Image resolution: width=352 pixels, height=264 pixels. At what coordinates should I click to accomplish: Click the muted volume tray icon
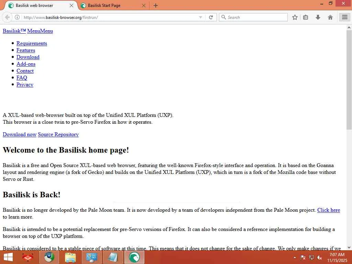tap(320, 257)
